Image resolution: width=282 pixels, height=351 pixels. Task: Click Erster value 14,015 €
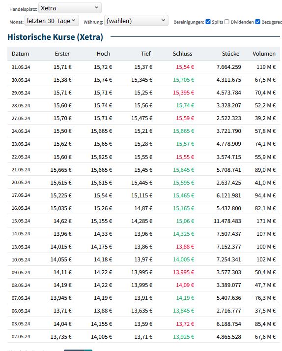(61, 247)
